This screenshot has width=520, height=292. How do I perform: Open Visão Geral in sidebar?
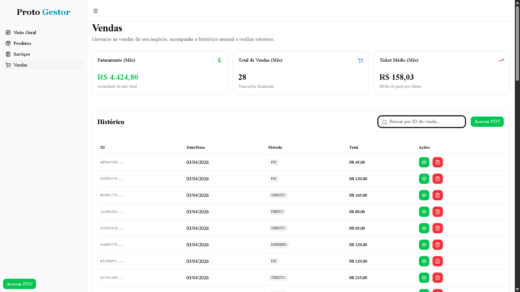click(x=25, y=32)
